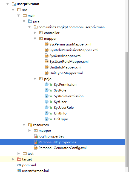The image size is (129, 172).
Task: Select the userprivrman.iml file
Action: click(35, 171)
